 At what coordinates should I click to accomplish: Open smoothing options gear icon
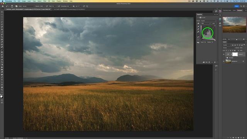point(74,6)
